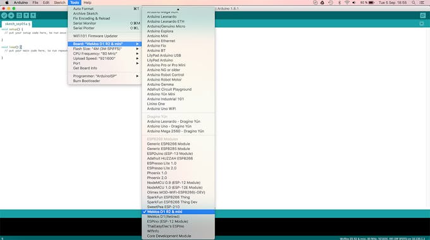Select Arduino Ethernet board
The image size is (430, 240).
(x=178, y=41)
